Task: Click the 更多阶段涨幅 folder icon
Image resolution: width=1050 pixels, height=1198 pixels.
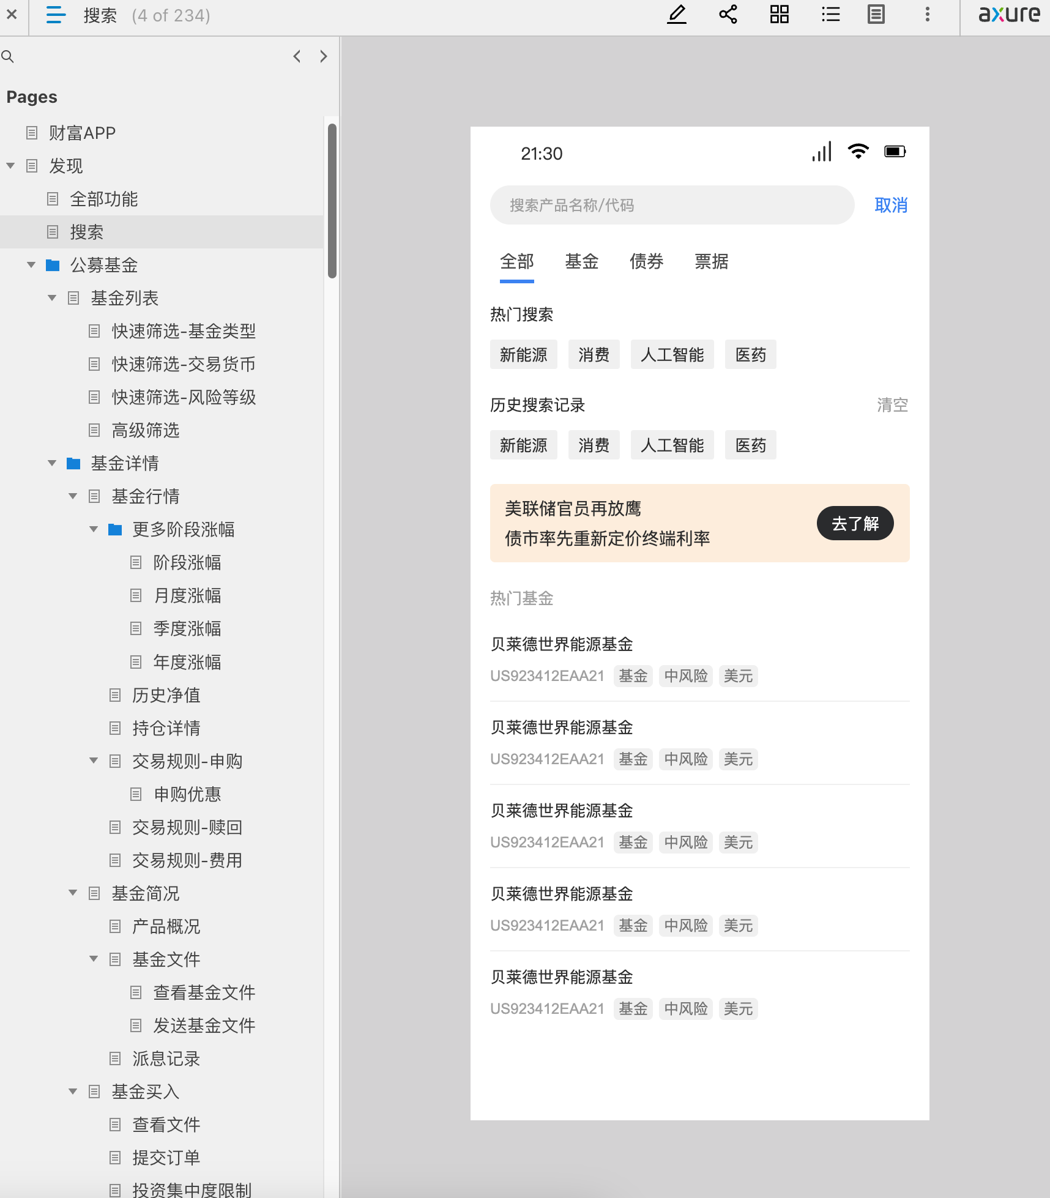Action: click(x=115, y=529)
